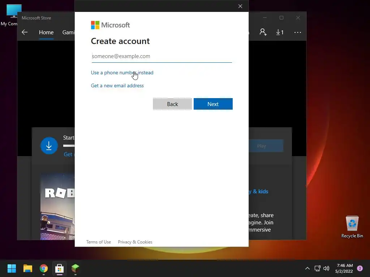Click the Play button in Microsoft Store
The image size is (370, 277).
click(266, 146)
